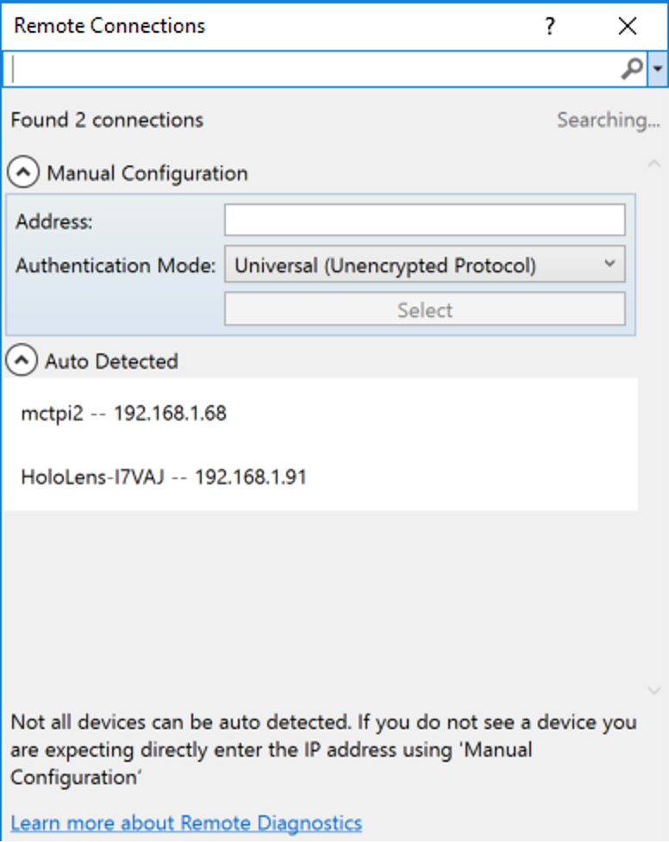Click inside the top search box

[x=312, y=69]
